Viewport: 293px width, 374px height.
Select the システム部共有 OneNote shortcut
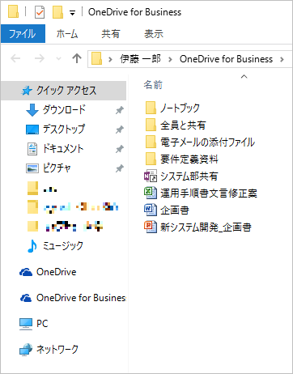pyautogui.click(x=189, y=176)
